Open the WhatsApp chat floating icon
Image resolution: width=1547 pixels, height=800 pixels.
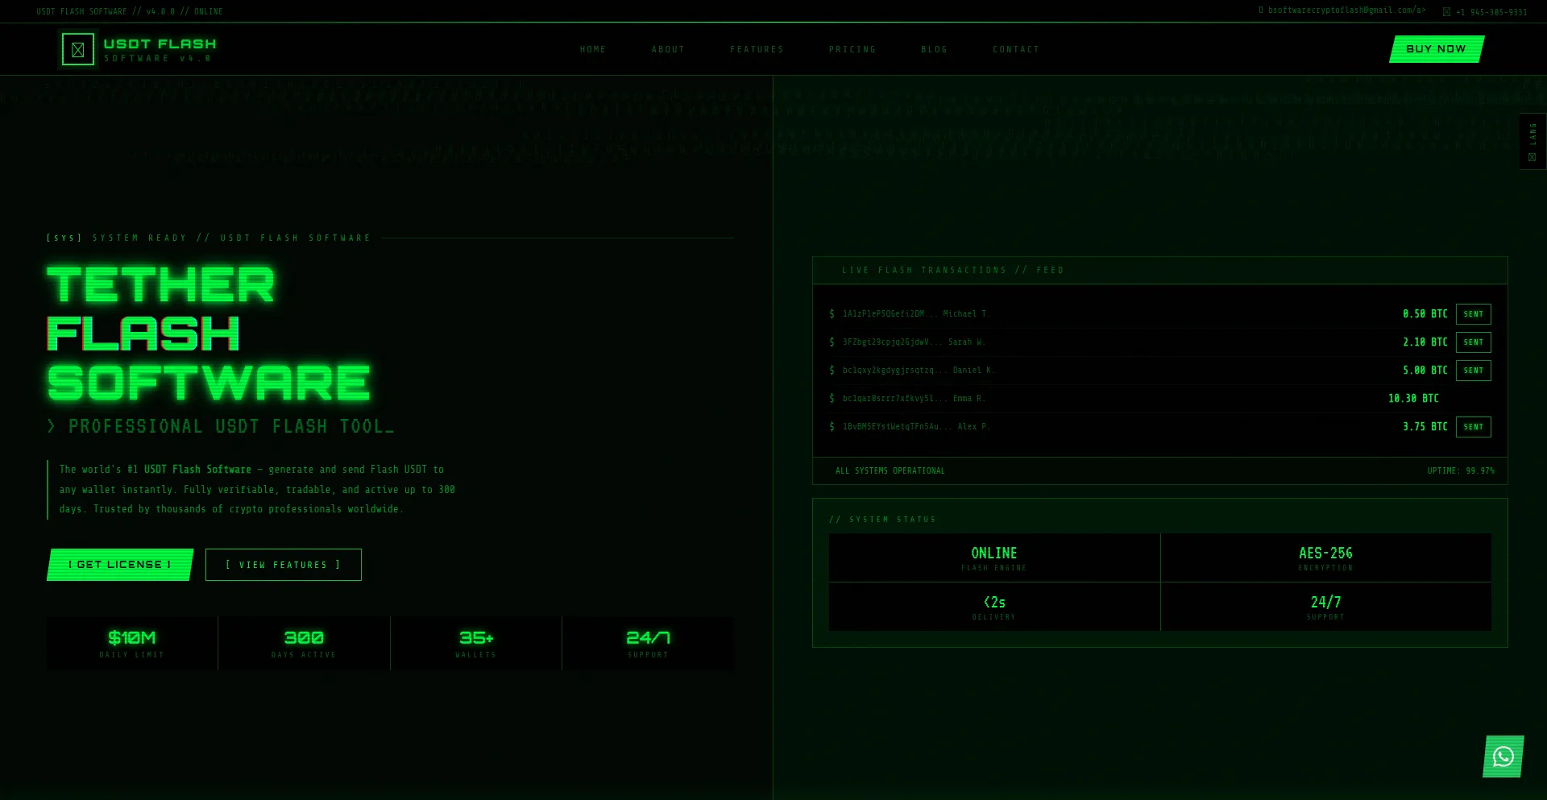click(1503, 756)
